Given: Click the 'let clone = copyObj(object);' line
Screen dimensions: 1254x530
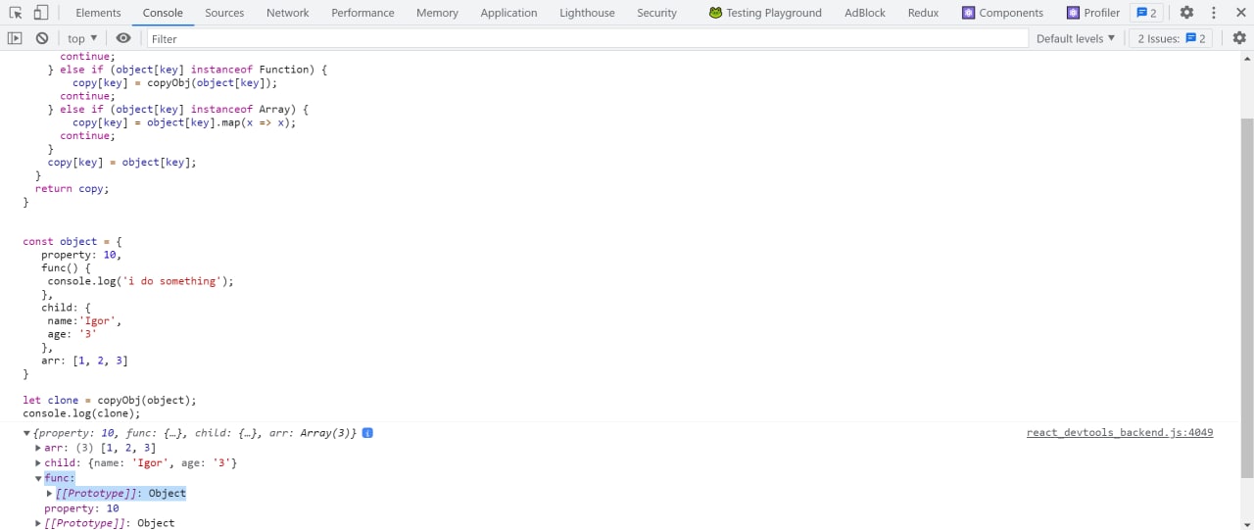Looking at the screenshot, I should [110, 400].
